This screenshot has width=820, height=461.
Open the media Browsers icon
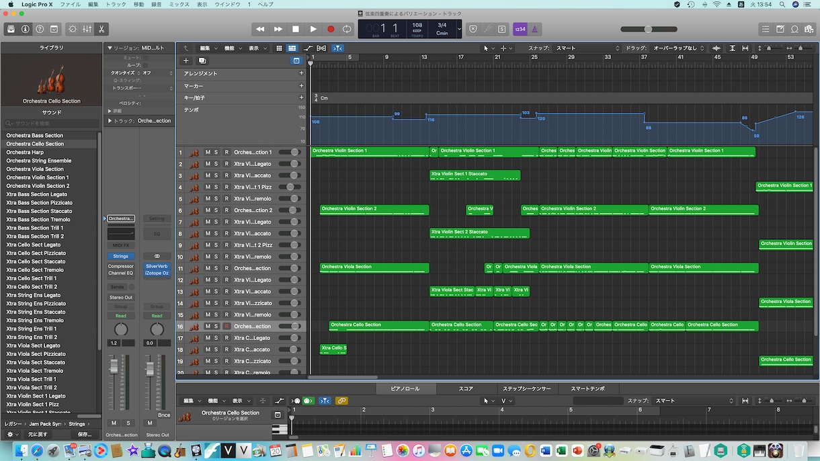pos(809,29)
